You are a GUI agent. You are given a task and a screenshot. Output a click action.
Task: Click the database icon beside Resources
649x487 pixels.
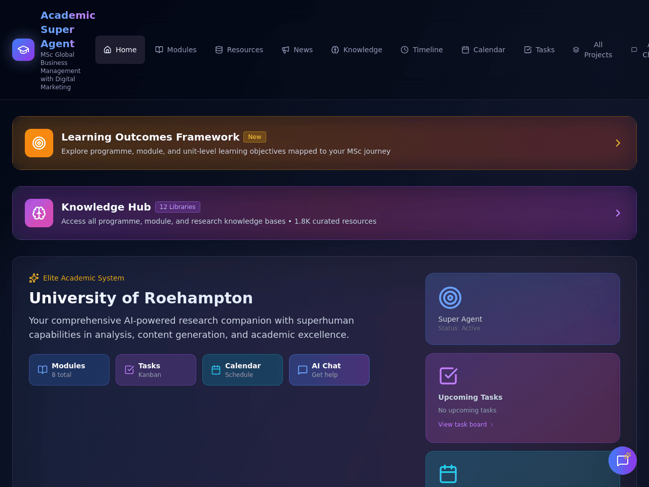tap(219, 50)
